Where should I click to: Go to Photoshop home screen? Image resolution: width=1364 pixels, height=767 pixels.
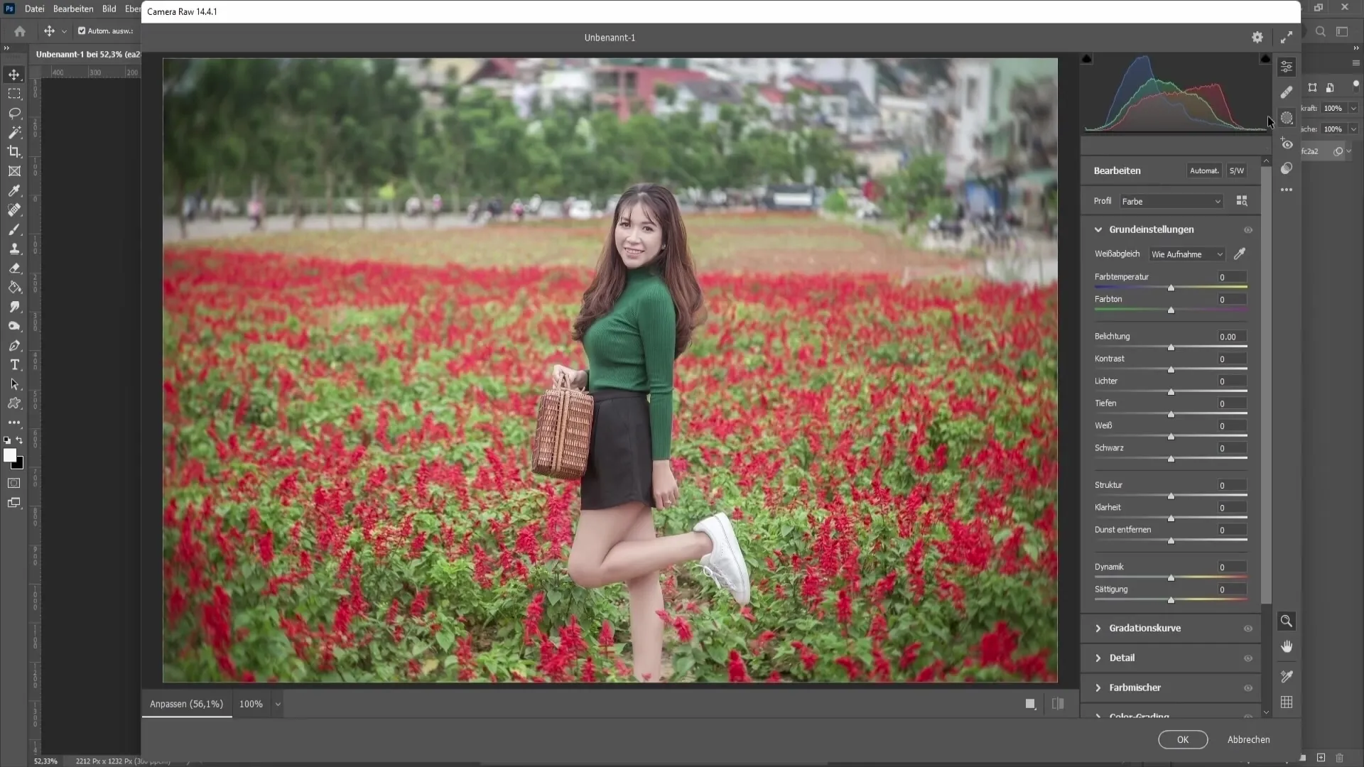tap(20, 31)
